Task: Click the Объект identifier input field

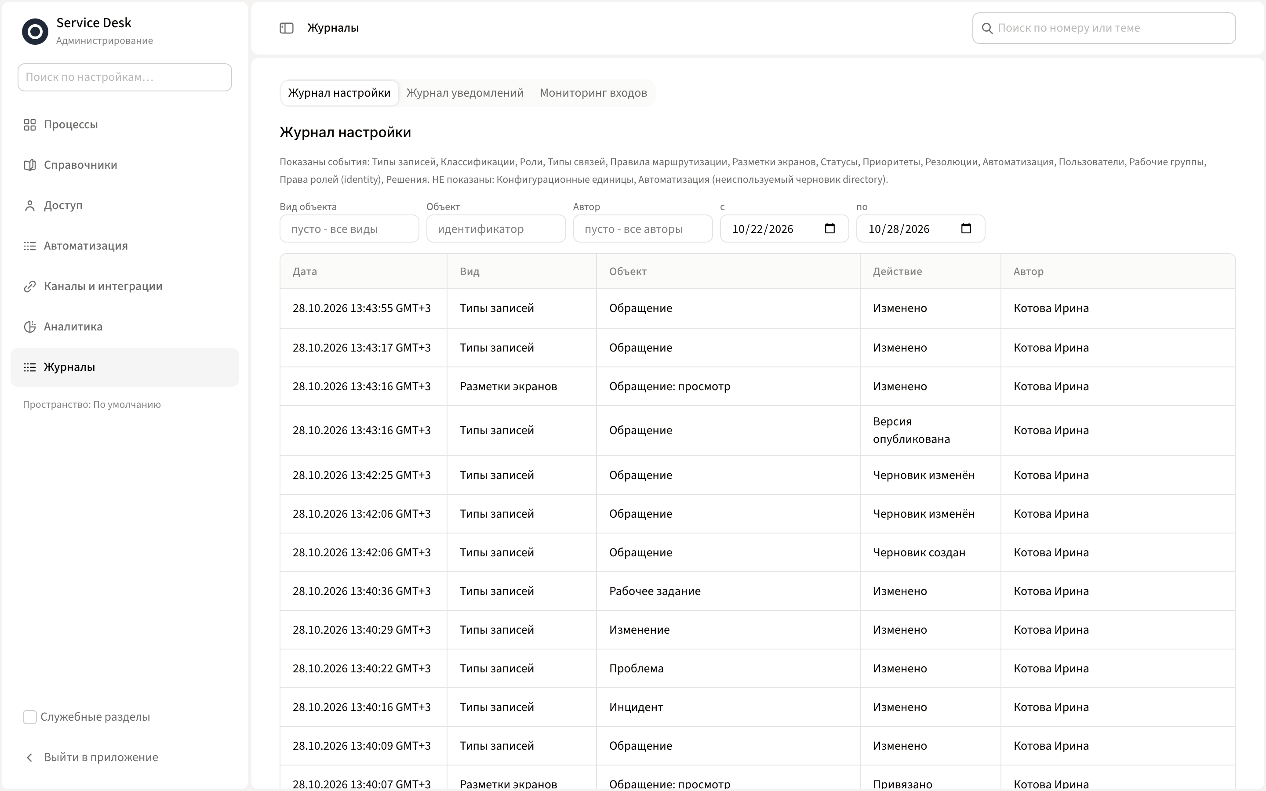Action: pyautogui.click(x=496, y=229)
